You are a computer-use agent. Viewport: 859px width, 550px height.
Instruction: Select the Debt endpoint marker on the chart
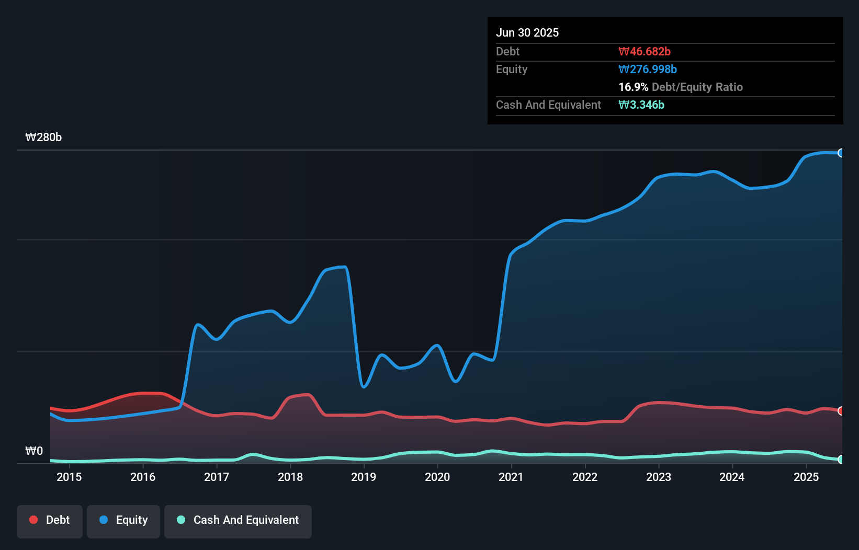point(841,410)
